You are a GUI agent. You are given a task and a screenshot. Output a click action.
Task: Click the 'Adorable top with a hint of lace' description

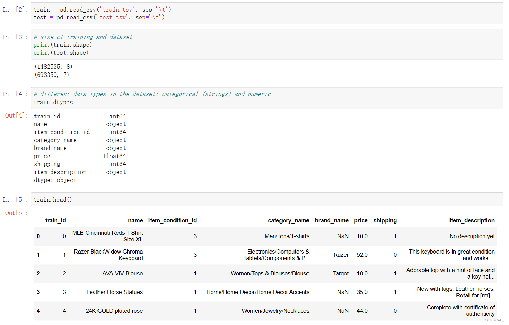451,273
